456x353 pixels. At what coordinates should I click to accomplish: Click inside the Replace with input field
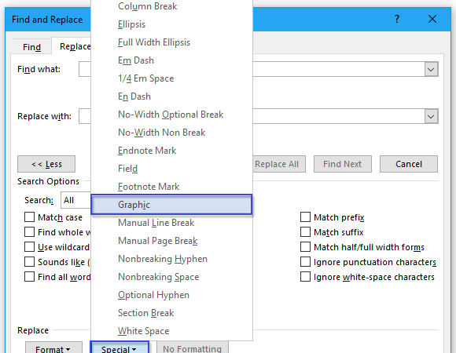pyautogui.click(x=338, y=116)
